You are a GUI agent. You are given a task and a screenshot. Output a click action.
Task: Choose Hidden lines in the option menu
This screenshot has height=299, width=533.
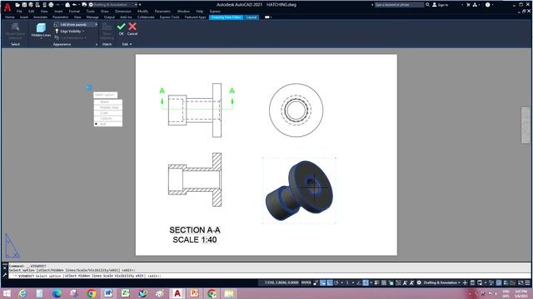point(108,107)
